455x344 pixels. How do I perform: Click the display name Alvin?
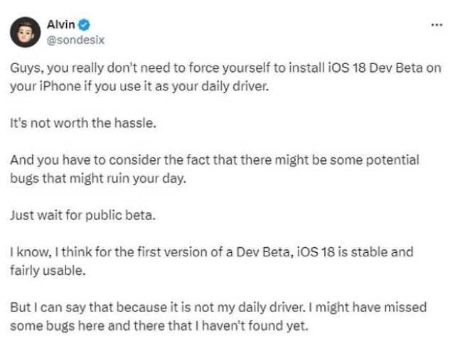click(x=61, y=25)
